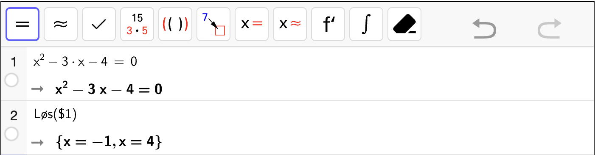The width and height of the screenshot is (595, 155).
Task: Select the Expand parentheses tool
Action: coord(175,24)
